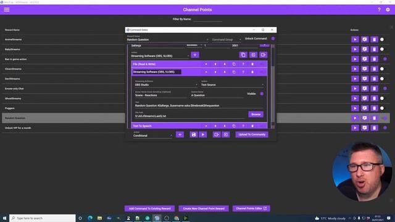The image size is (395, 222).
Task: Test-run the AnimeStreams reward command
Action: pyautogui.click(x=355, y=39)
